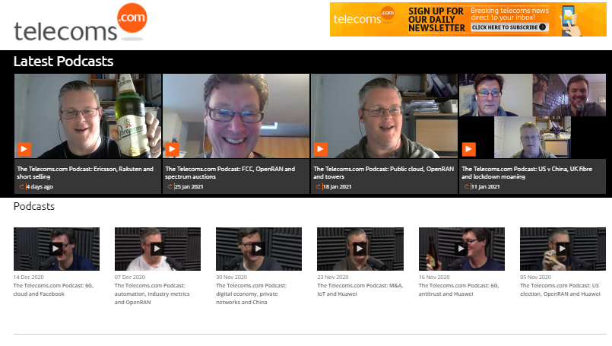Click the telecoms.com logo
Screen dimensions: 612x346
(80, 23)
